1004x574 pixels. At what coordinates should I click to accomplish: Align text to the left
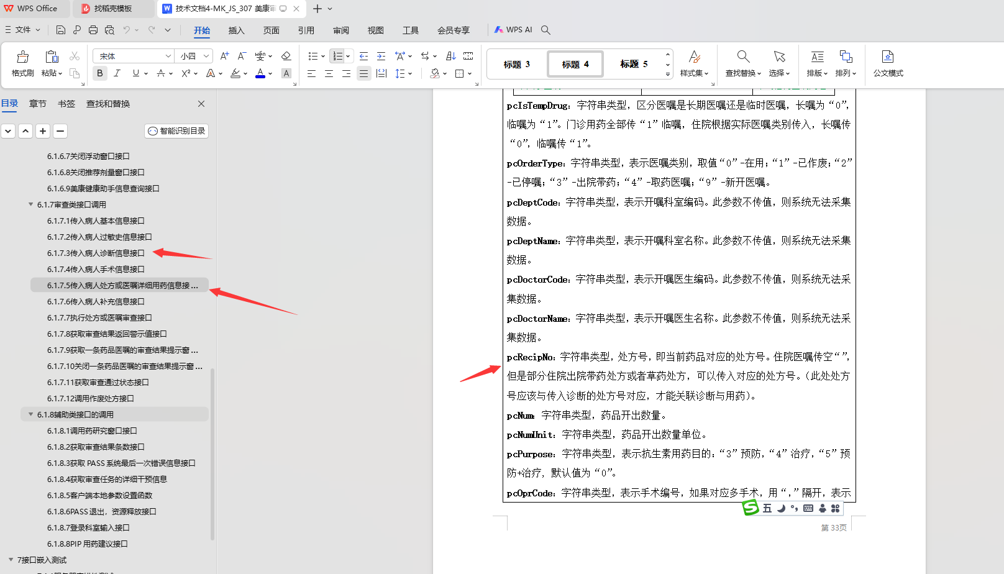click(311, 73)
